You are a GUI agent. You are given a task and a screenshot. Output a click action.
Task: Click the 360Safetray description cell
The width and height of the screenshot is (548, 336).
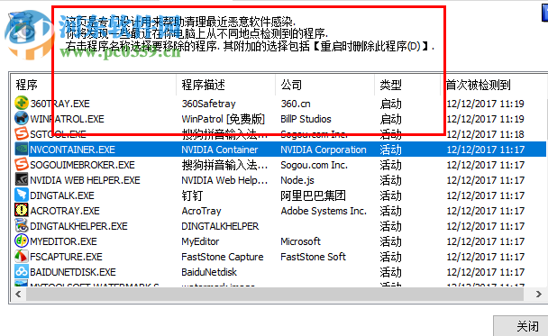[208, 104]
